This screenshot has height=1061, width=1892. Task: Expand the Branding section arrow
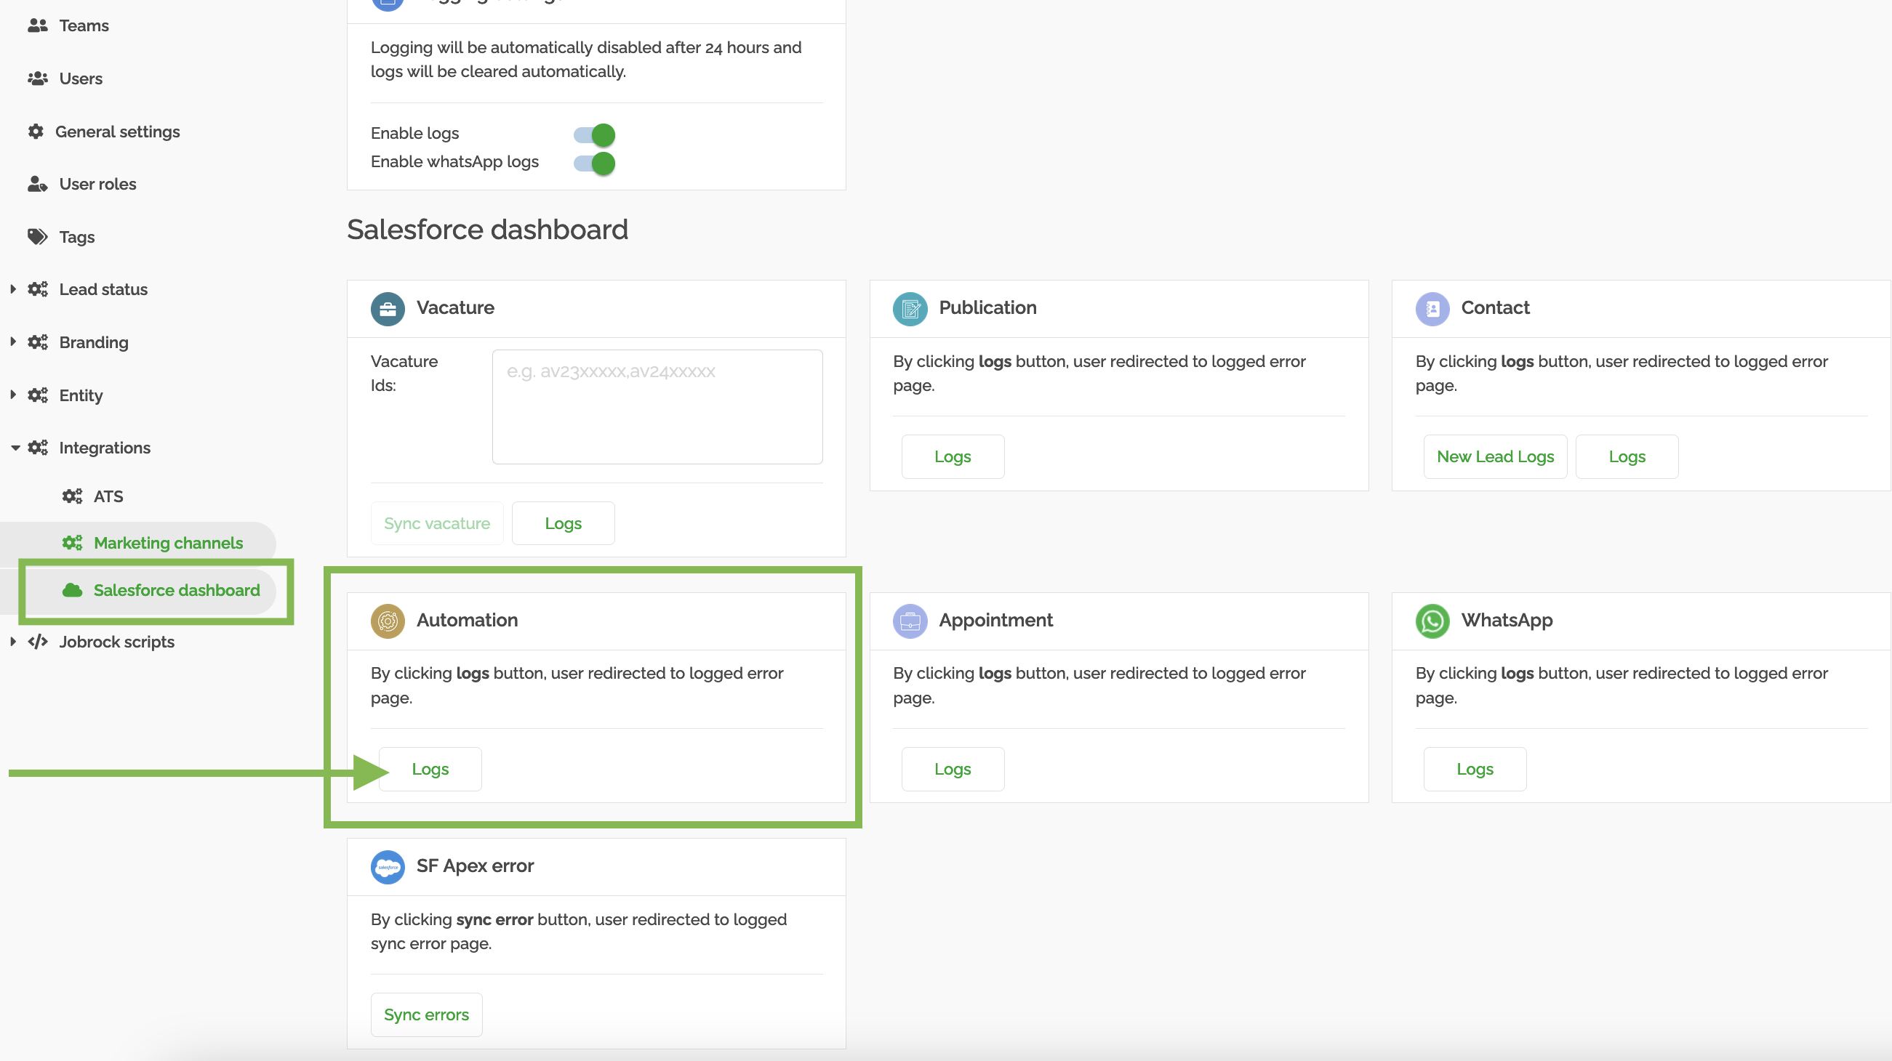pos(13,342)
